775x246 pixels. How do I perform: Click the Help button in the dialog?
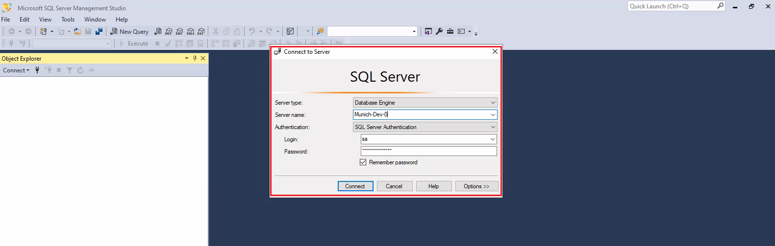[434, 186]
